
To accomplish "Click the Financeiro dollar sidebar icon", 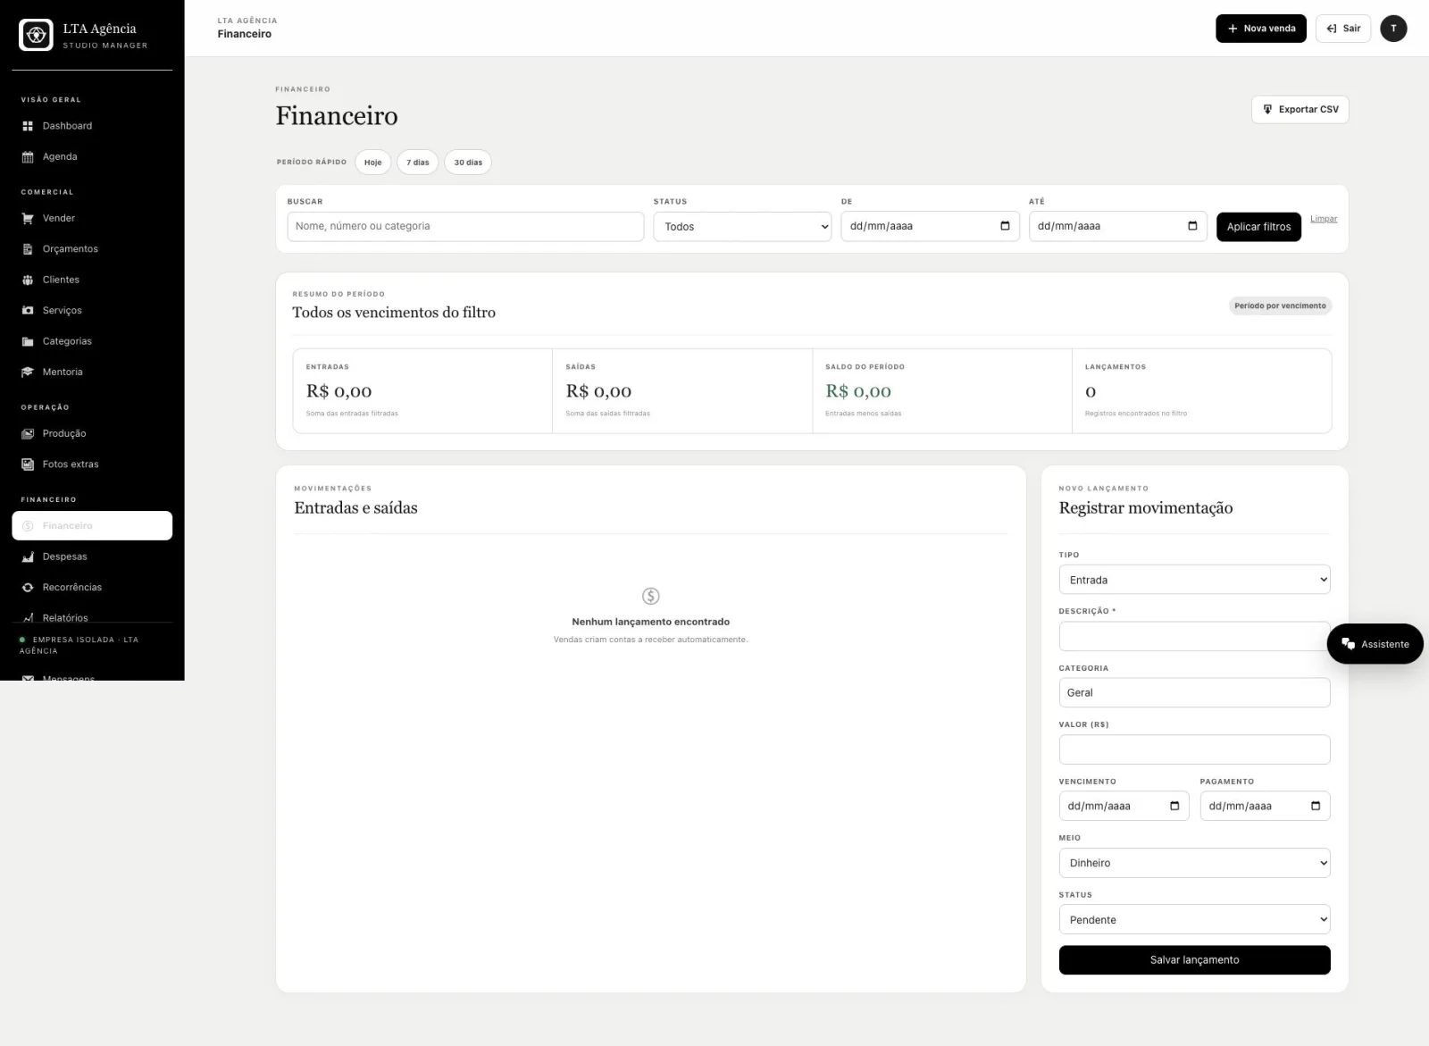I will pos(28,526).
